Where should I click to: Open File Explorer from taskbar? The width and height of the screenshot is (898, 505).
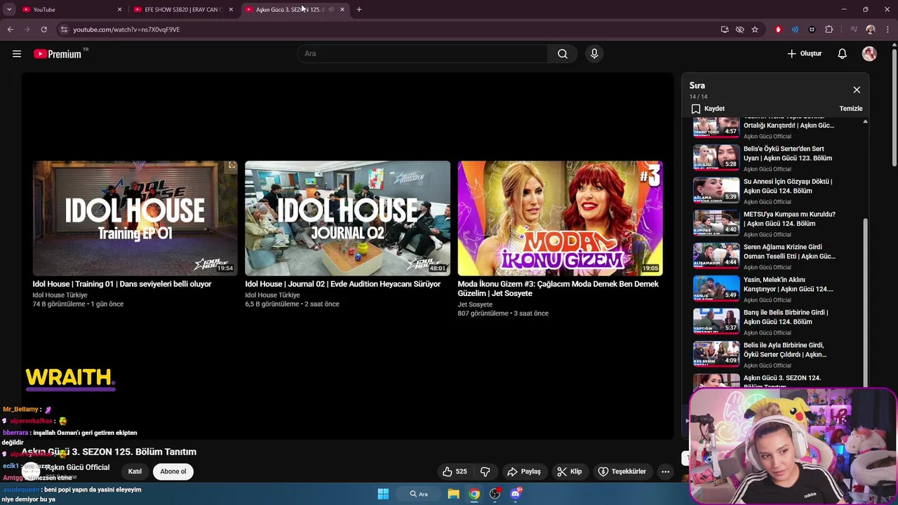pyautogui.click(x=454, y=494)
